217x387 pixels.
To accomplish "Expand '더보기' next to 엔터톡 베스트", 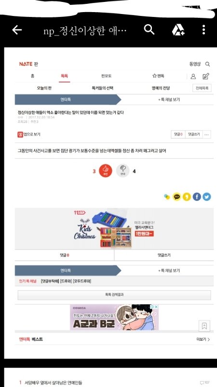I will click(203, 340).
